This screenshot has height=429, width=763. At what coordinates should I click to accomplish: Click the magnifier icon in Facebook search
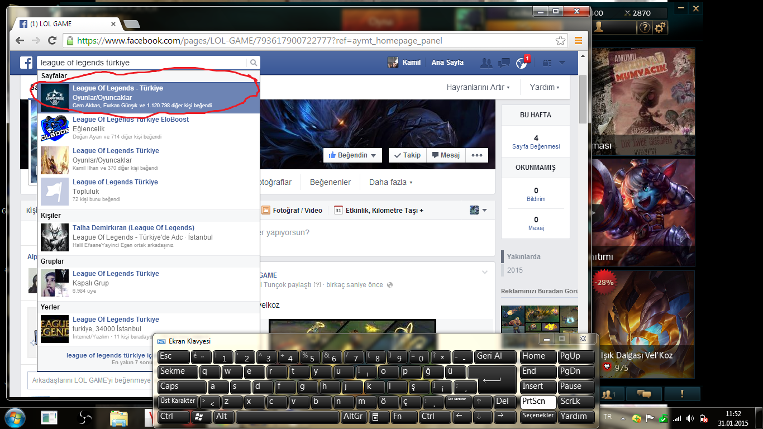tap(254, 63)
